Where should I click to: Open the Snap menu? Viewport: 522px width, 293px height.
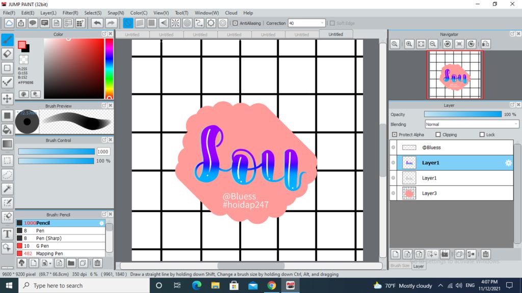pos(116,13)
